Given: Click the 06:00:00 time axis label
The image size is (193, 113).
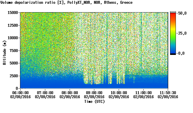Looking at the screenshot, I should click(20, 93).
